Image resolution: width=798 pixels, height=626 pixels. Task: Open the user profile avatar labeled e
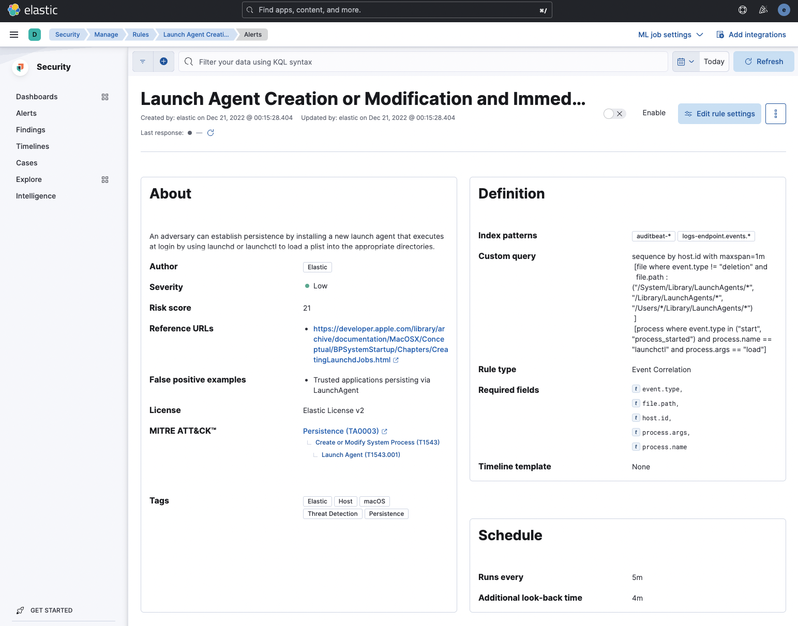point(784,10)
